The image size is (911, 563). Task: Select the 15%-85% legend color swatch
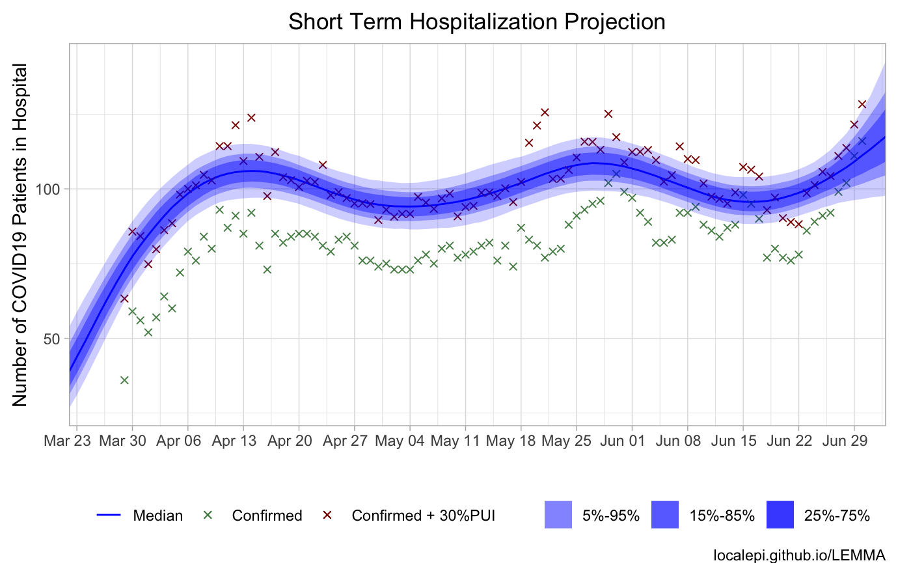click(x=665, y=515)
